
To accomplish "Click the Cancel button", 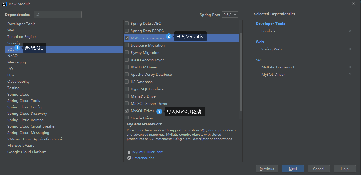I will coord(319,169).
